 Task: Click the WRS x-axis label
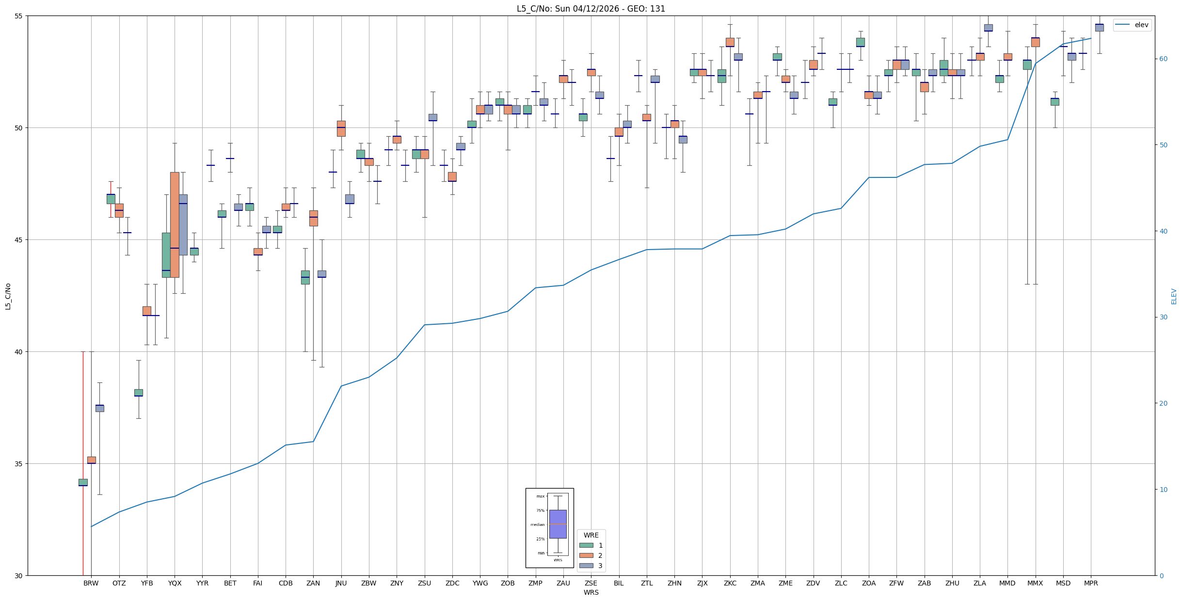(x=591, y=592)
